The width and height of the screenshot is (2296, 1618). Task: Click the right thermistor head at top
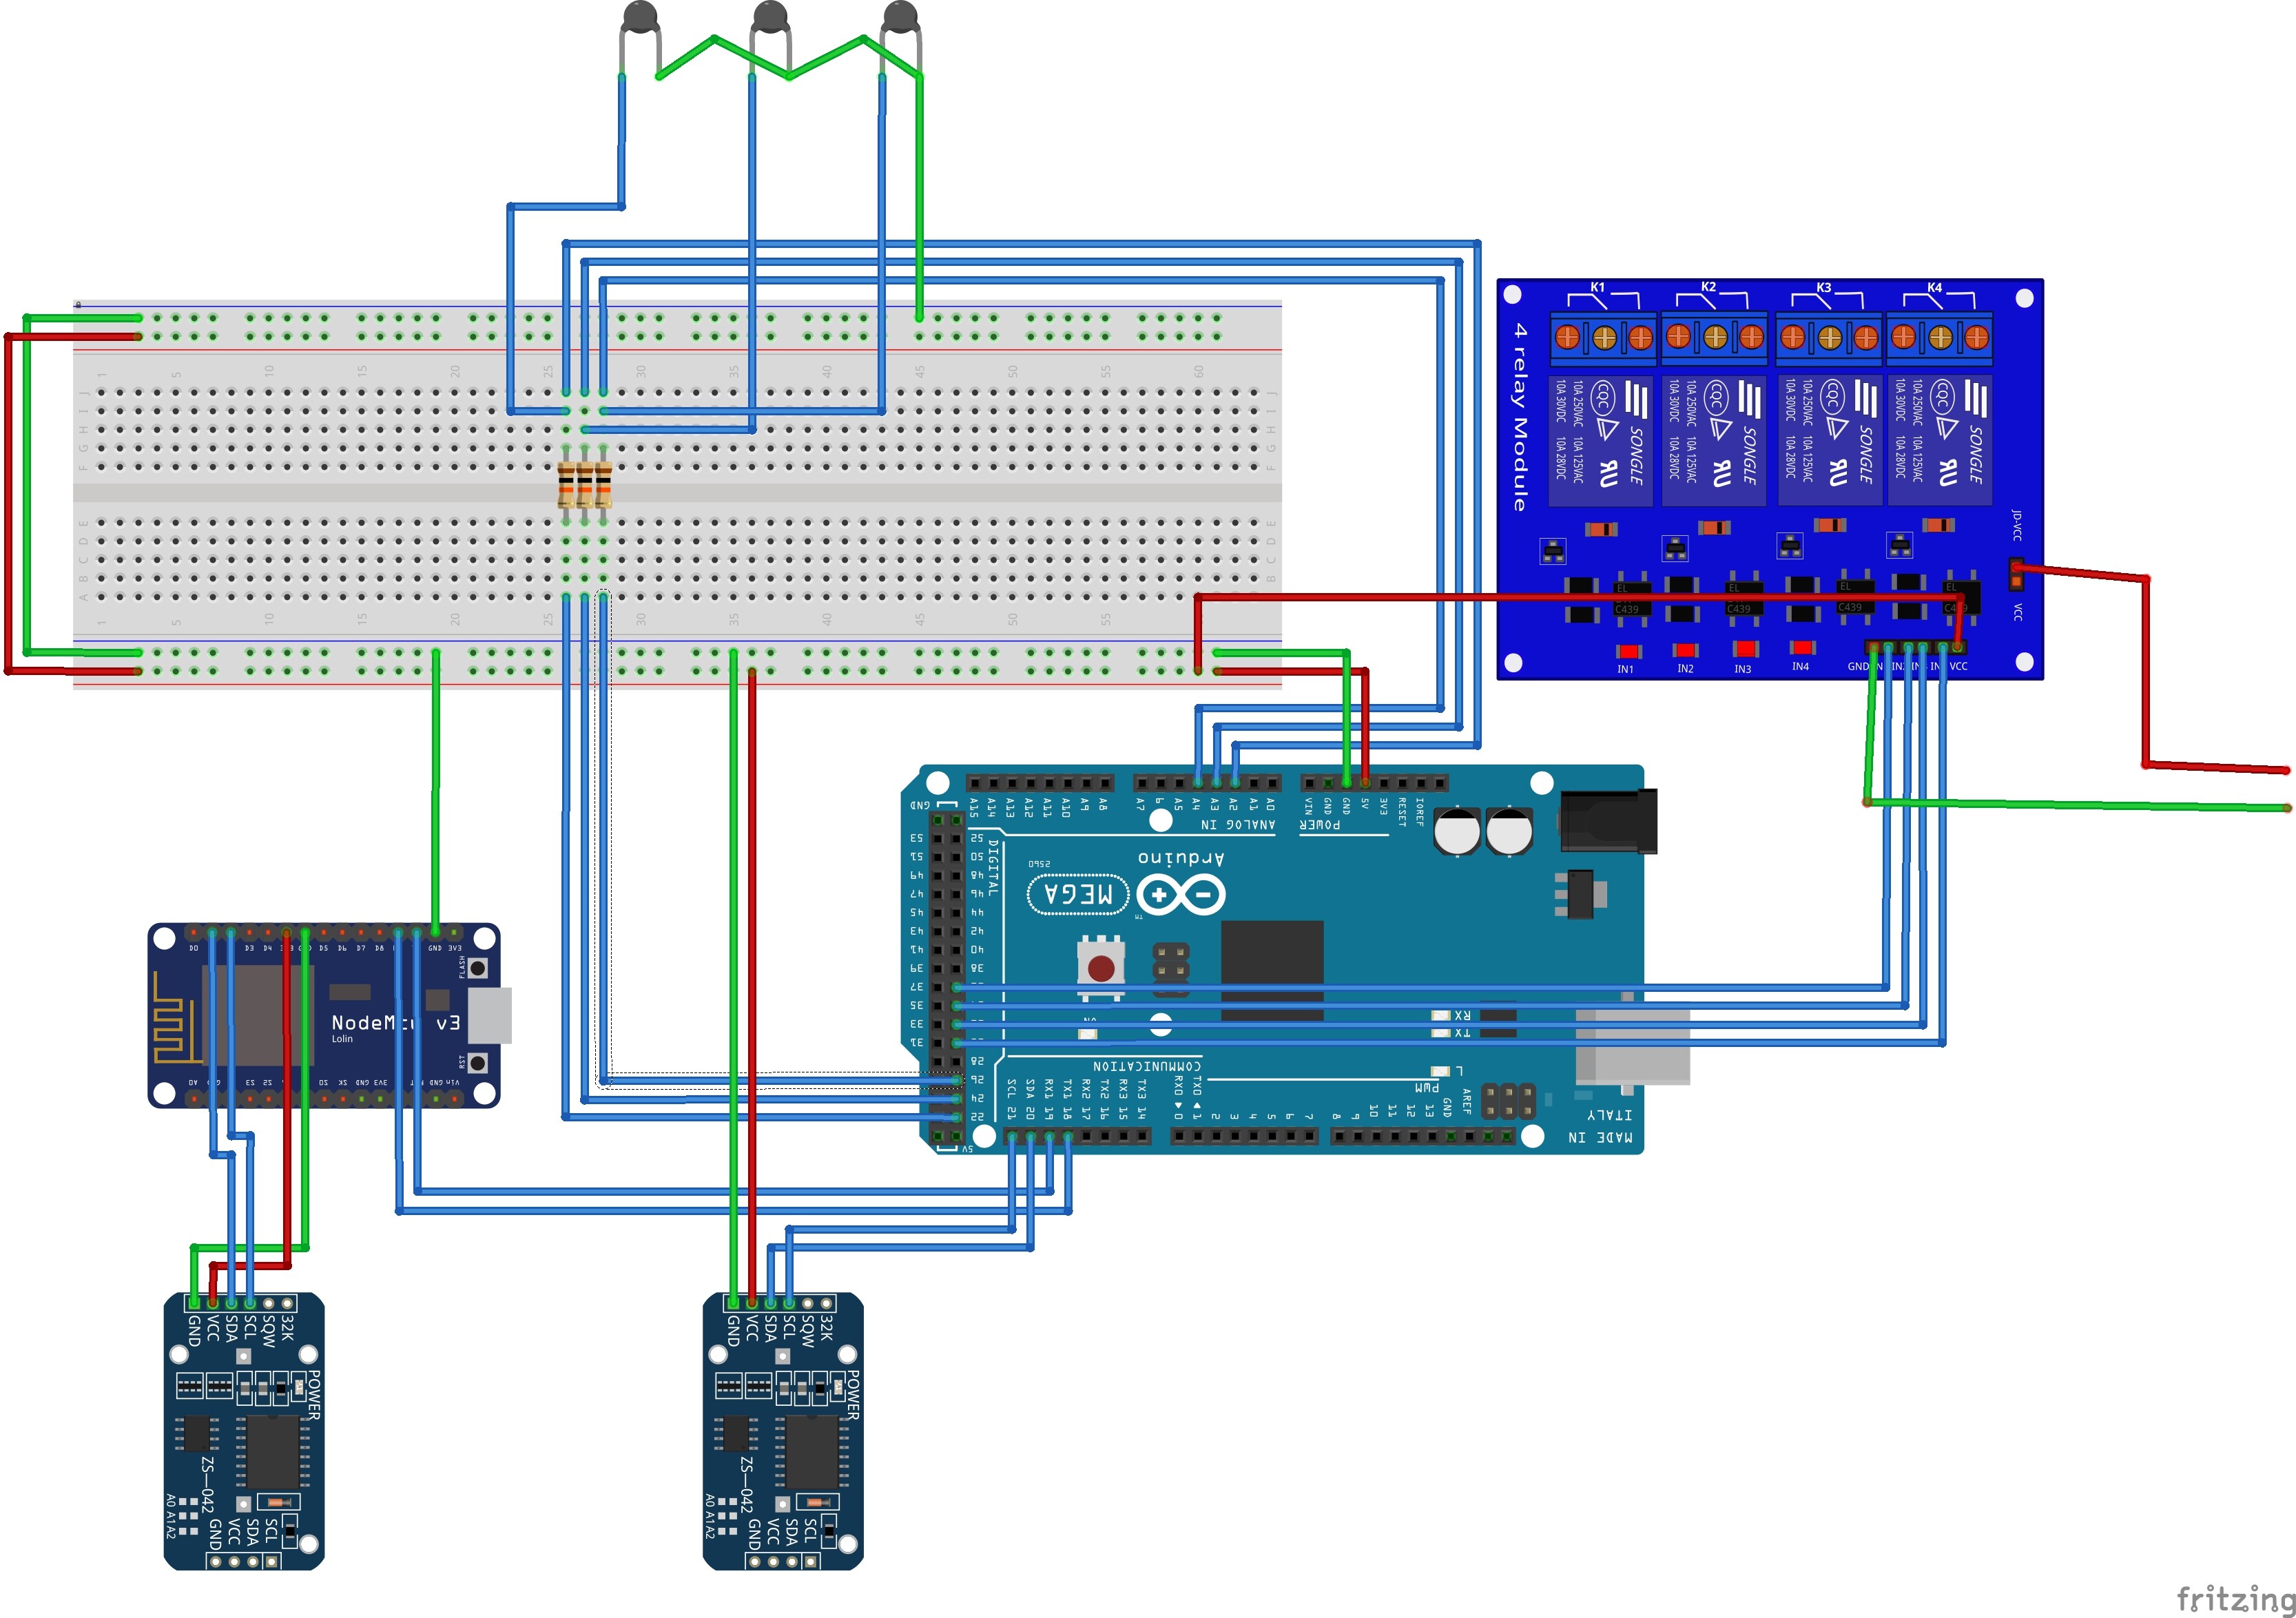coord(900,17)
